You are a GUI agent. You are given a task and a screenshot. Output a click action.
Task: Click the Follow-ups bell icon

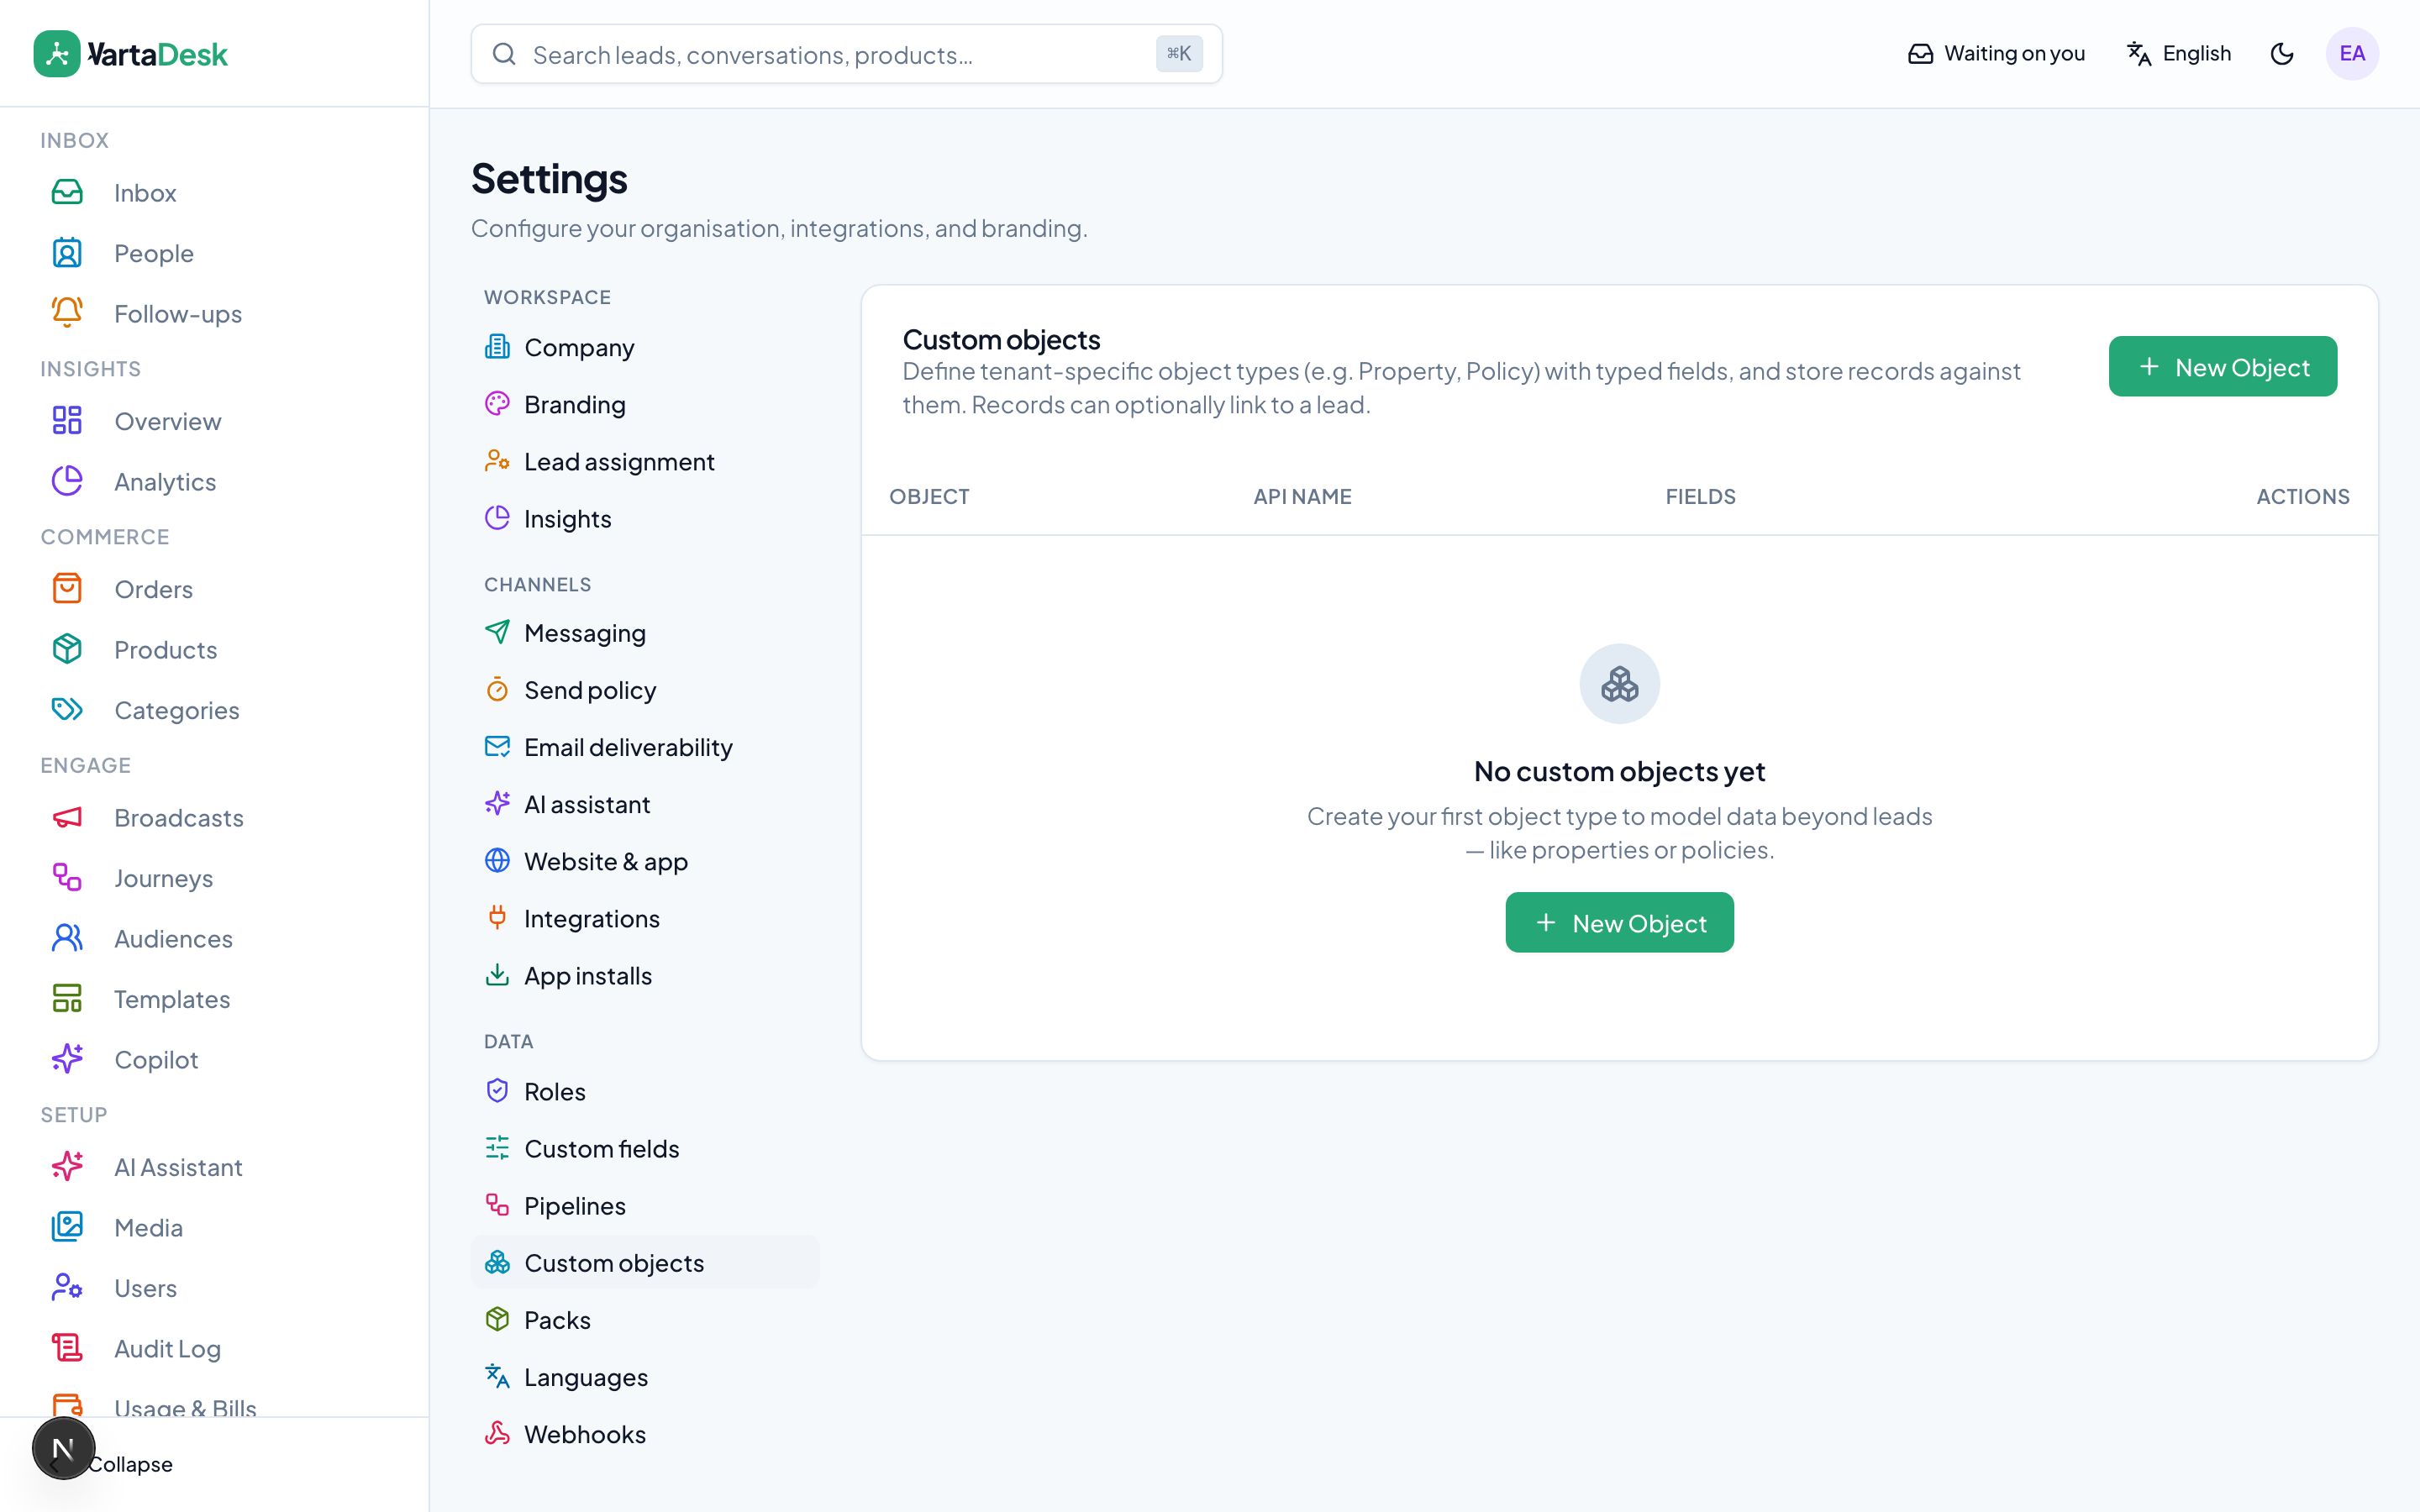click(67, 313)
